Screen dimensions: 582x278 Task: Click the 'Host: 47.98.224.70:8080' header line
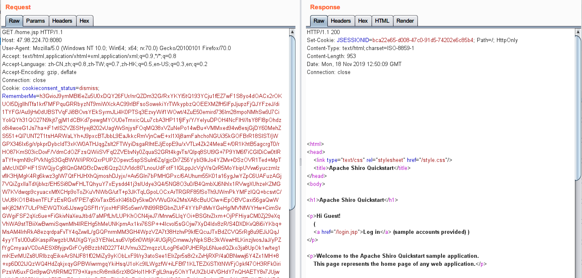tap(32, 40)
